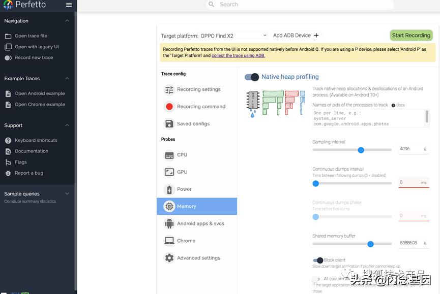Viewport: 440px width, 294px height.
Task: Click the Docs info icon
Action: tap(393, 106)
